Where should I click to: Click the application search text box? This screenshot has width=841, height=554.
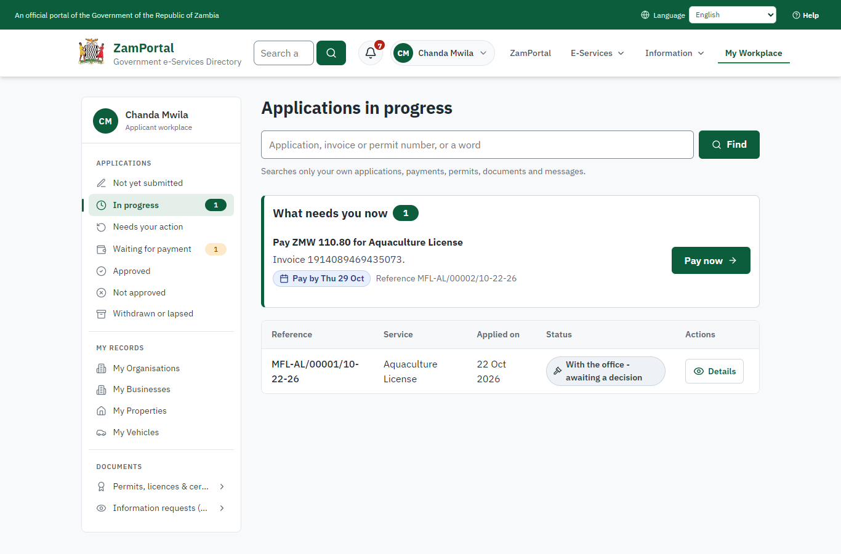tap(477, 145)
